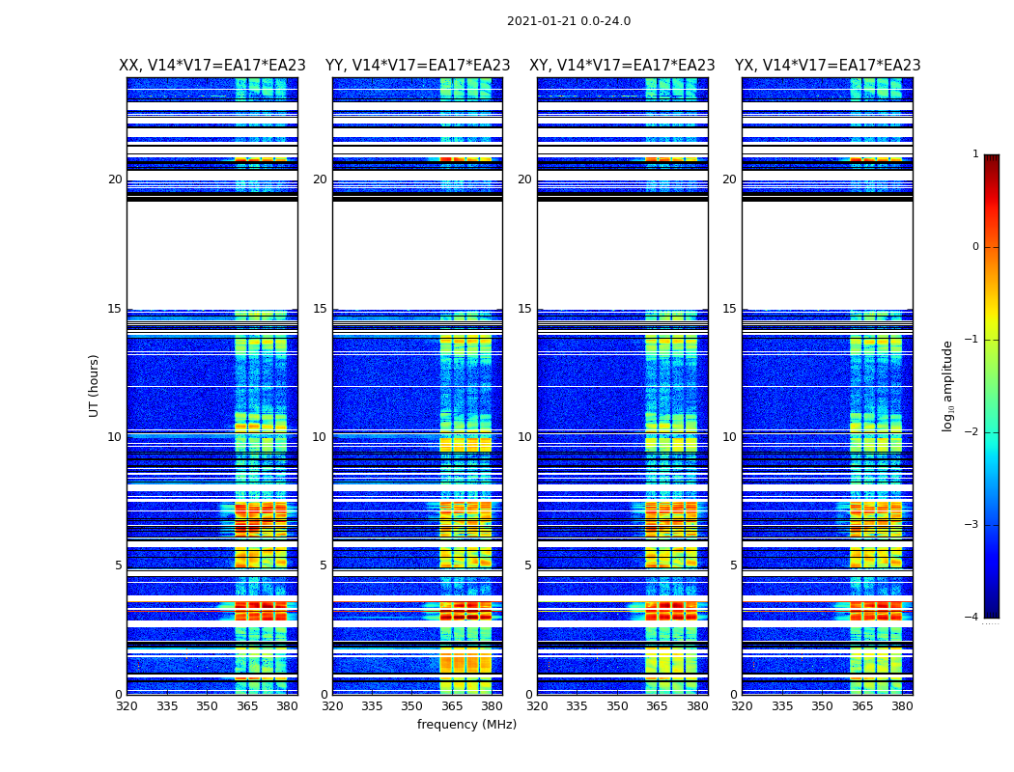
Task: Click the 20 hour tick beside the XY panel
Action: pos(524,179)
